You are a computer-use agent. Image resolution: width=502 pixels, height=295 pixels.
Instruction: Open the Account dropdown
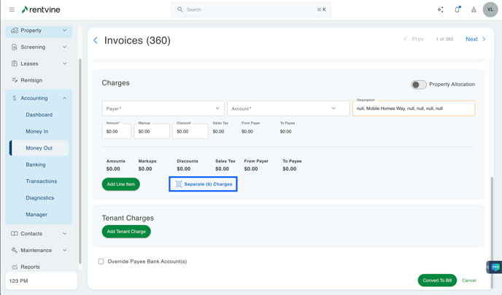tap(287, 109)
